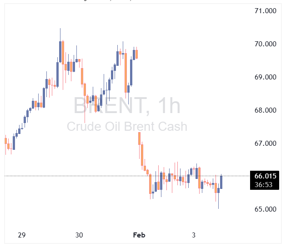Click the 67.000 price scale label

tap(265, 143)
